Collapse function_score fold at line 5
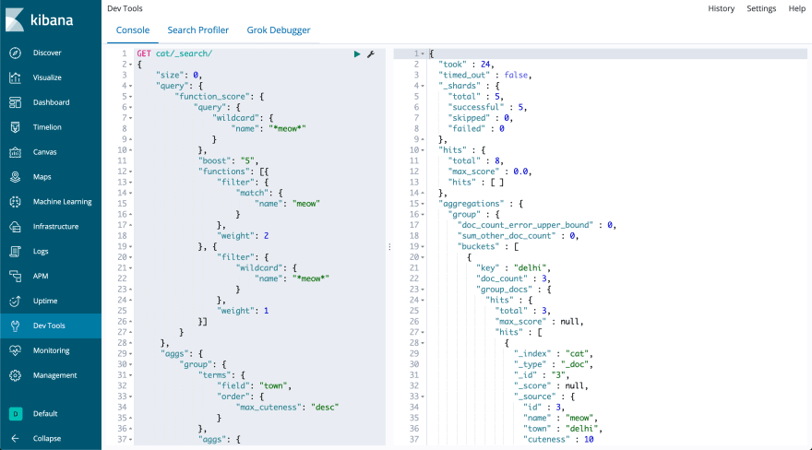Image resolution: width=812 pixels, height=450 pixels. (130, 97)
